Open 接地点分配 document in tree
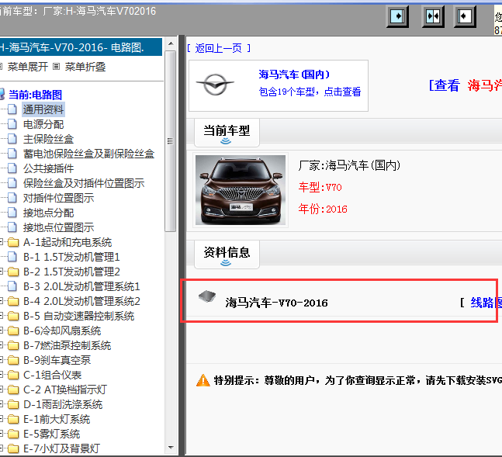Image resolution: width=502 pixels, height=457 pixels. tap(48, 213)
